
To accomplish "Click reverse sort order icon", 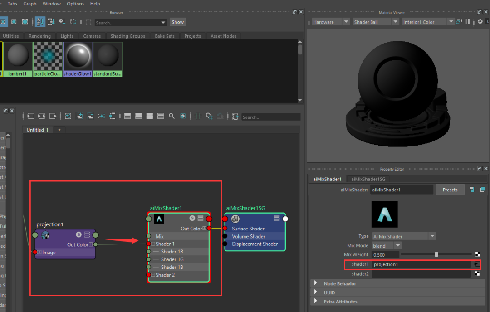I will [x=73, y=22].
